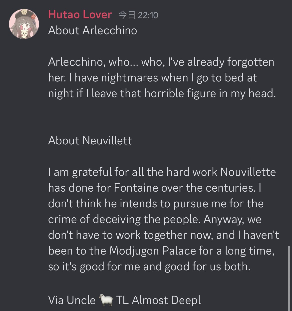Click the sheep emoji in the message

click(106, 300)
